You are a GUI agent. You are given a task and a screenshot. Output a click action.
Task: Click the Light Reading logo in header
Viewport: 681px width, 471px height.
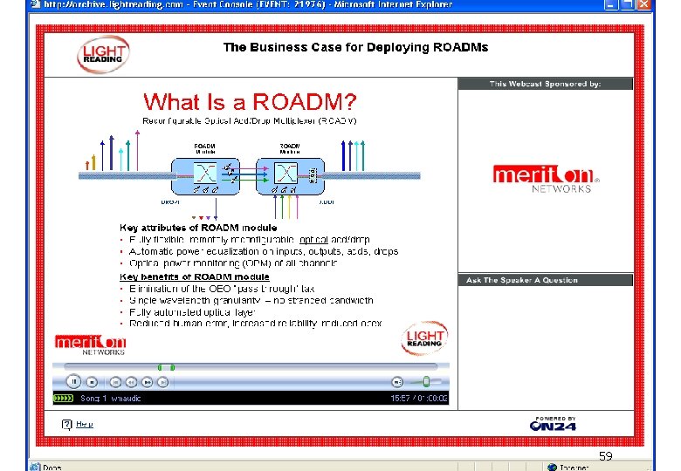click(103, 54)
